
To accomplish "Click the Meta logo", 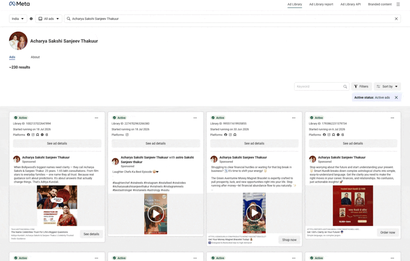I will tap(19, 4).
